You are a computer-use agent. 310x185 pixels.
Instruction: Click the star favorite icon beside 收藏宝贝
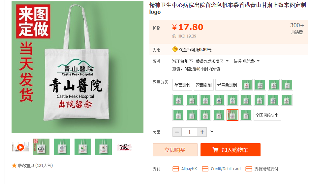[14, 166]
